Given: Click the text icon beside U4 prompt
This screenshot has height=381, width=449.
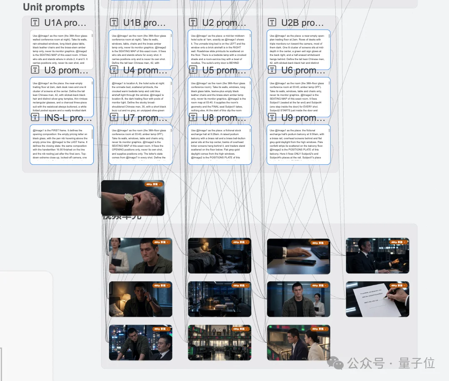Looking at the screenshot, I should (x=114, y=70).
